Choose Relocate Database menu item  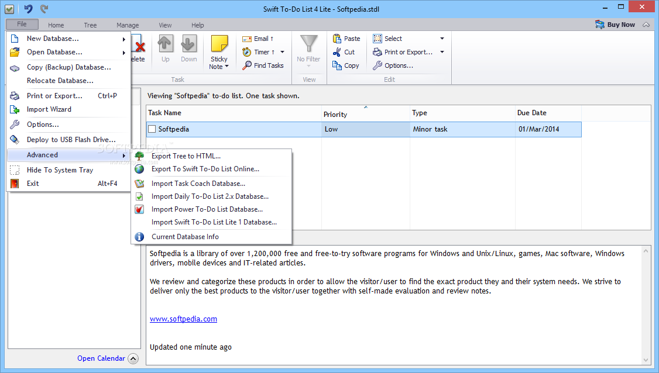[x=69, y=81]
